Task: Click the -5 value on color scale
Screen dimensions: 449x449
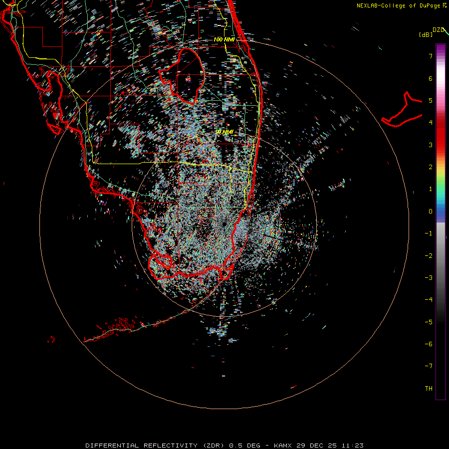Action: coord(429,322)
